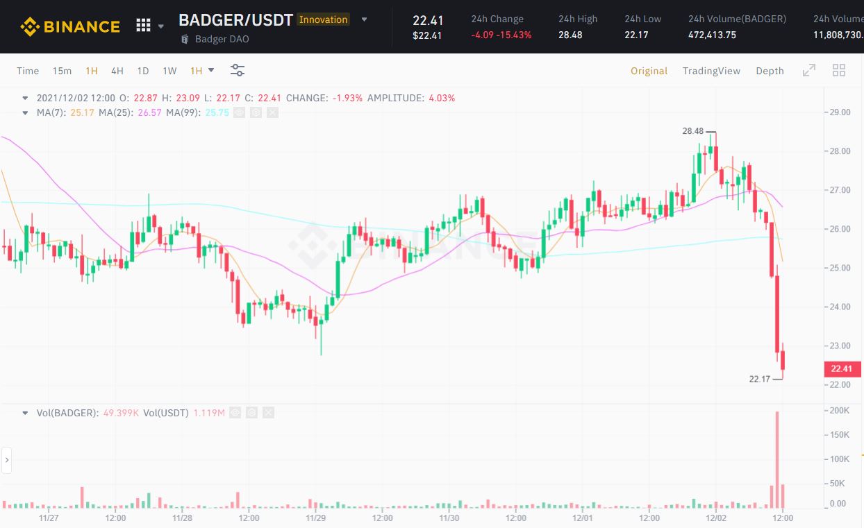Viewport: 864px width, 528px height.
Task: Click the 24h Volume(BADGER) value 472,413.75
Action: coord(712,35)
